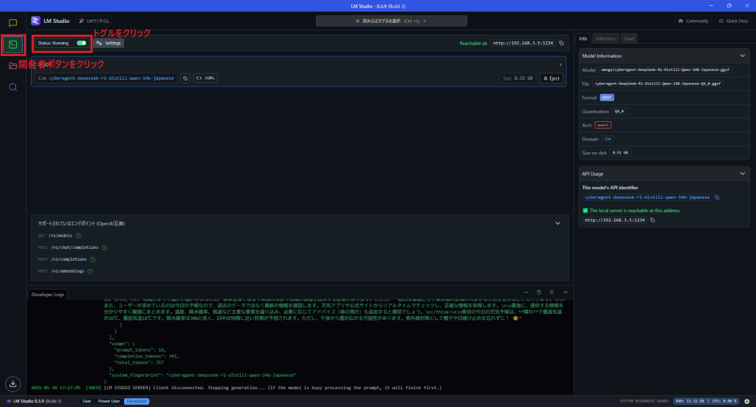This screenshot has height=407, width=756.
Task: Select the User mode option
Action: point(87,401)
